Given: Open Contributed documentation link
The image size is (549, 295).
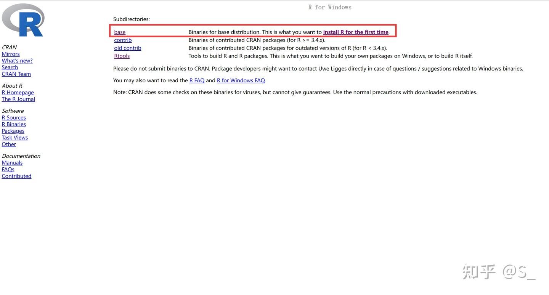Looking at the screenshot, I should point(16,176).
